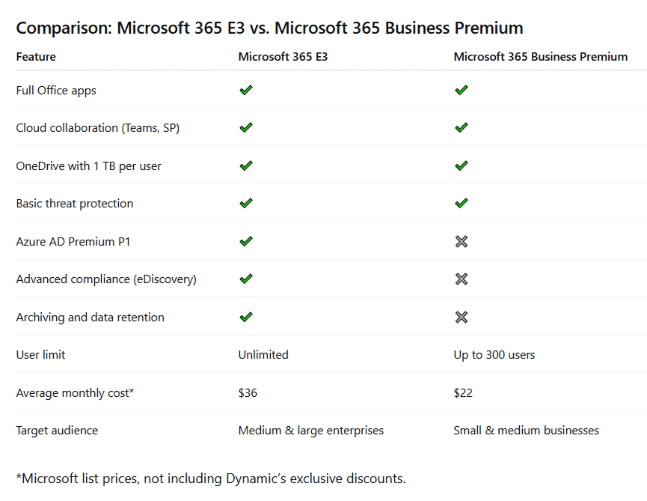Click Business Premium checkmark for Full Office apps
Screen dimensions: 647x501
(461, 90)
